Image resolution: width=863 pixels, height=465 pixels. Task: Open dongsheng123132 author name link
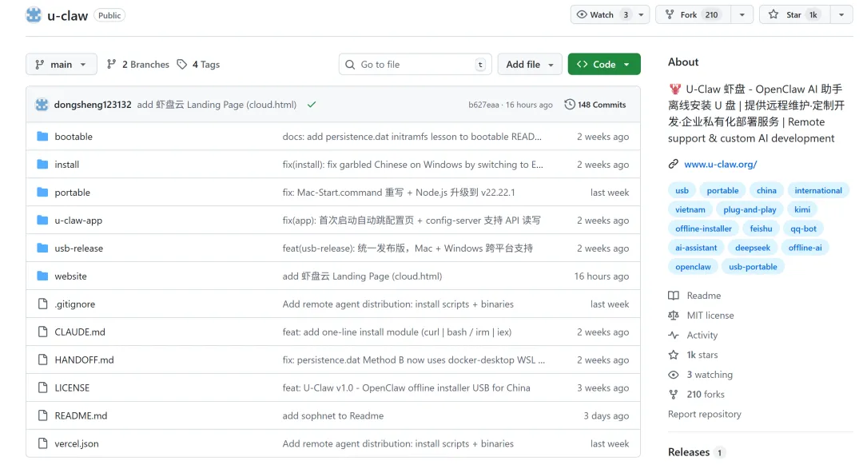click(x=93, y=105)
